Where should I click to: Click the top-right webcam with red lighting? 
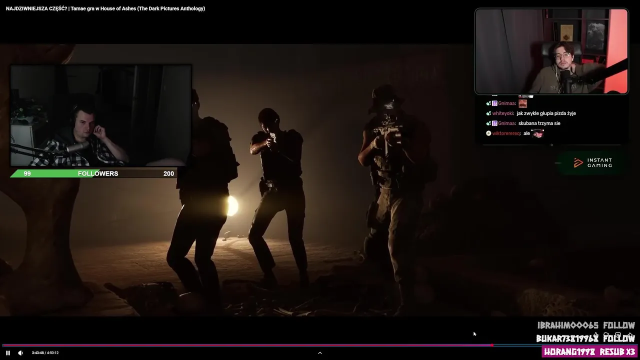(551, 51)
